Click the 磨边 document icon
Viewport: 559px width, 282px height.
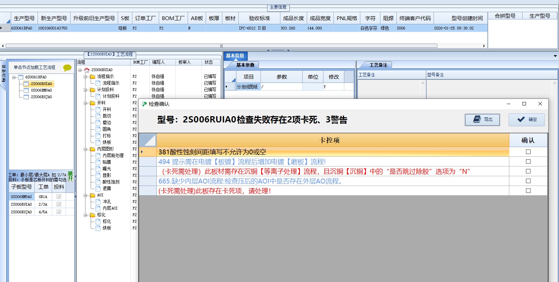tap(98, 123)
